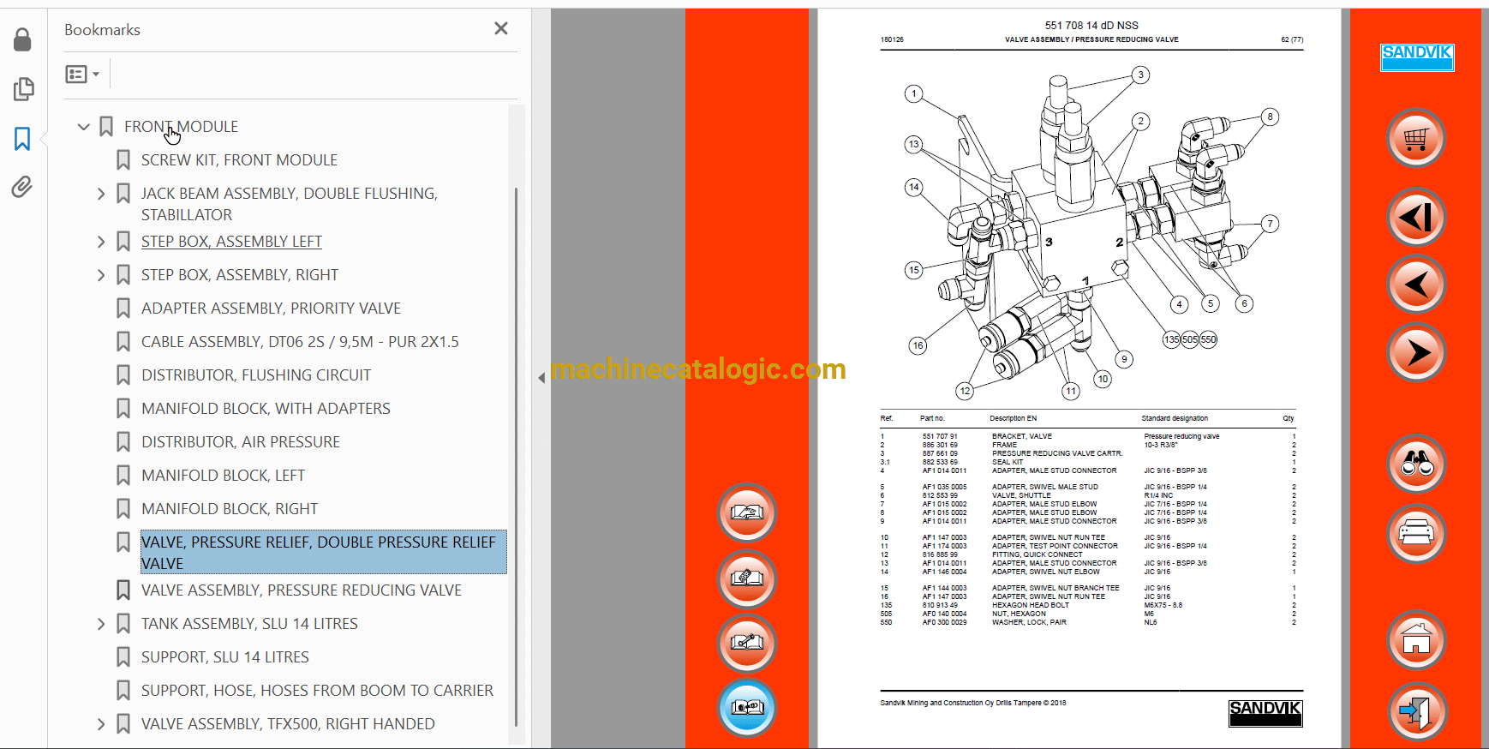Expand STEP BOX, ASSEMBLY LEFT bookmark
The image size is (1489, 749).
pos(101,242)
